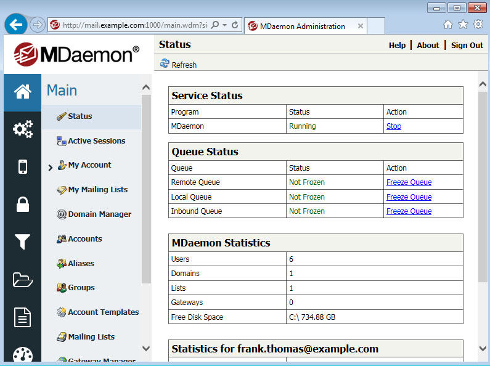Switch to the MDaemon Administration tab

(x=305, y=26)
